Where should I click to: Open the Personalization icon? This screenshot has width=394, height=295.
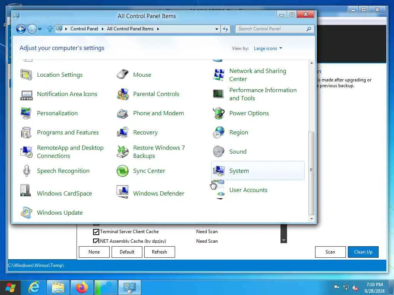pyautogui.click(x=26, y=113)
